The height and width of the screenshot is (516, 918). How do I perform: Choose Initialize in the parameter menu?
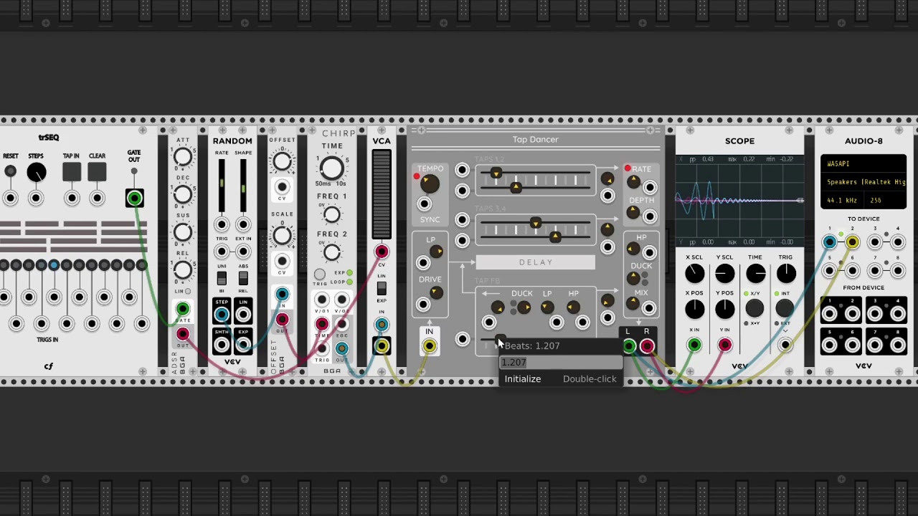(x=560, y=378)
